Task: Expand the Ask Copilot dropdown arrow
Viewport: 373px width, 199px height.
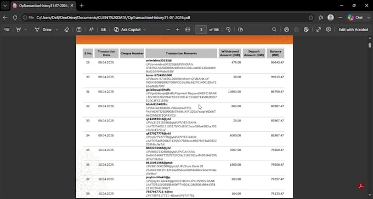Action: coord(144,30)
